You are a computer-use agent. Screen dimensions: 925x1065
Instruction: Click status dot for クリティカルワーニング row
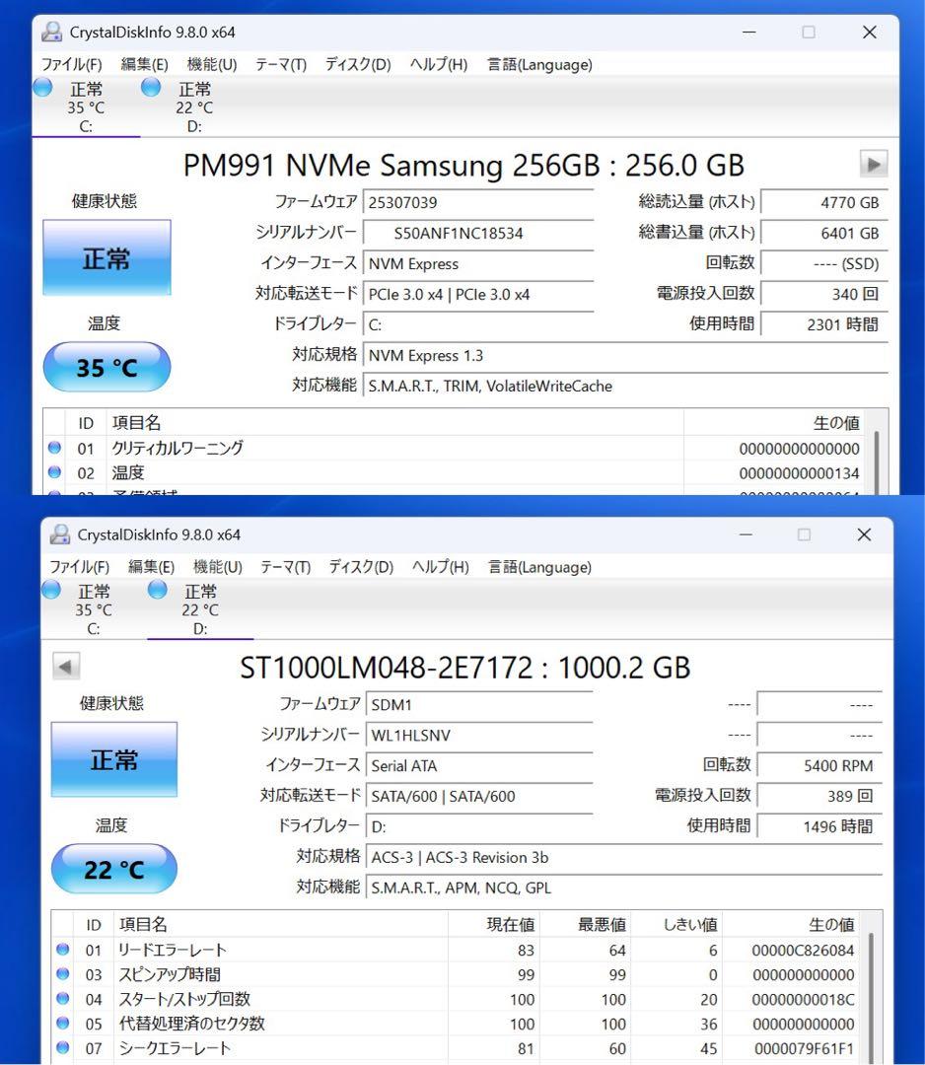coord(55,448)
